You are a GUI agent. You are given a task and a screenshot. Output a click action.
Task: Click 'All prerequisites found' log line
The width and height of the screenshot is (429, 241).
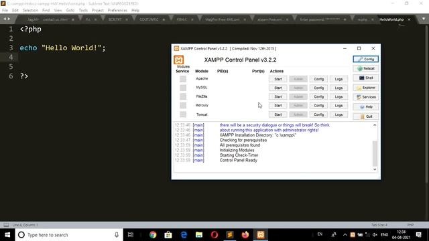coord(240,145)
